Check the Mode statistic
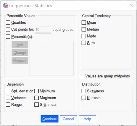Image resolution: width=137 pixels, height=126 pixels. [84, 36]
